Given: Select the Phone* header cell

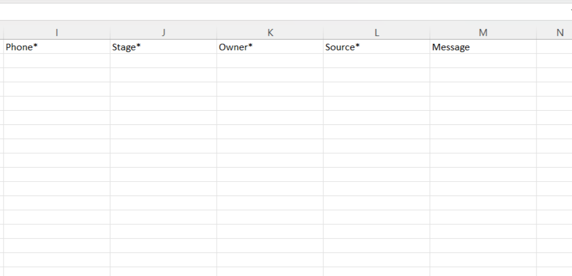Looking at the screenshot, I should pos(57,47).
